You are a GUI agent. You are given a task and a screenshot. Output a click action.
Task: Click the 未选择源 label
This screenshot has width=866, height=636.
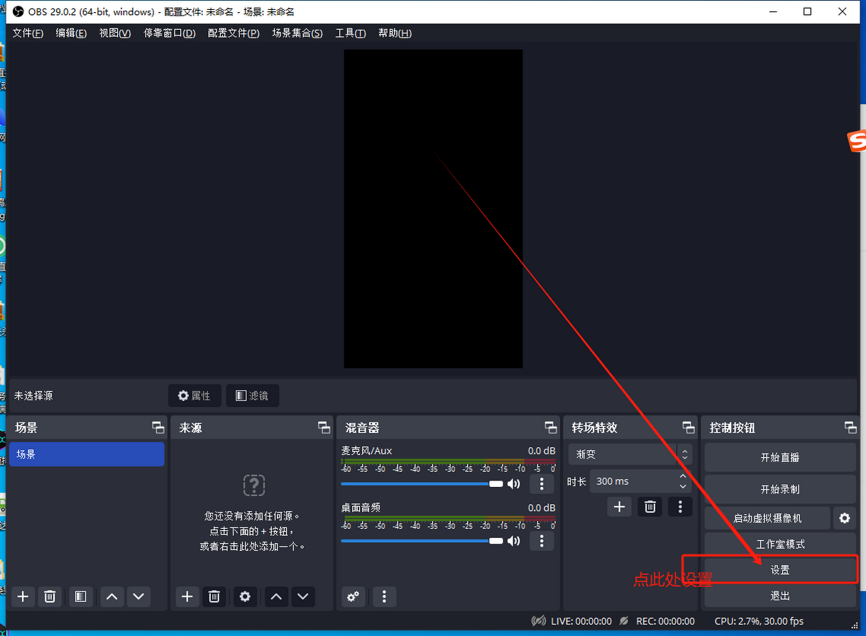(x=33, y=395)
